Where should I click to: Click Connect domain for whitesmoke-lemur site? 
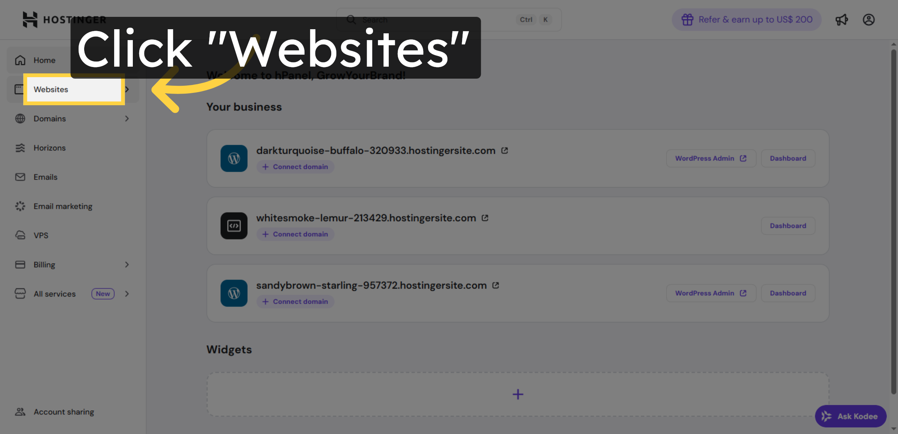(x=295, y=234)
